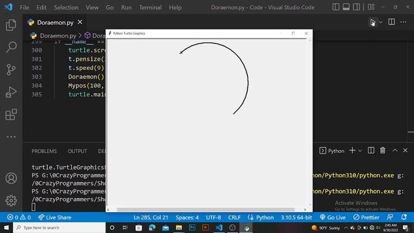Open the Selection menu
The image size is (414, 233).
(x=66, y=7)
